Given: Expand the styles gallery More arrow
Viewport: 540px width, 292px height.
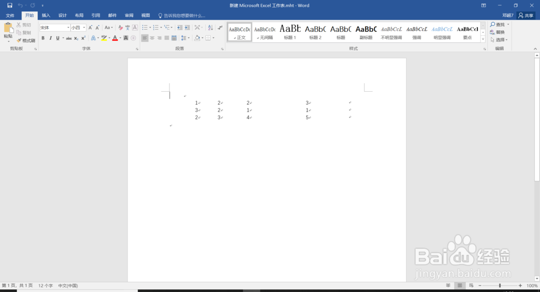Looking at the screenshot, I should [x=483, y=39].
